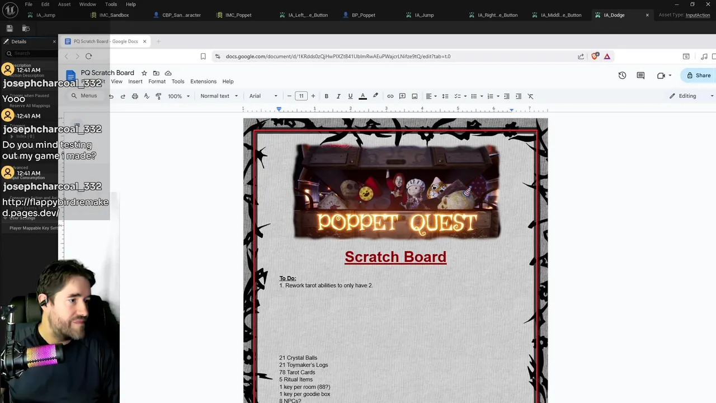Decrease the paragraph indent
716x403 pixels.
507,96
